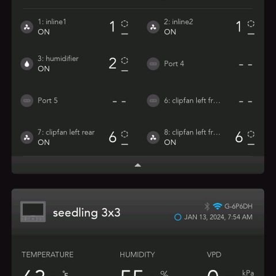Tap the blue sync circle by date
Screen dimensions: 276x276
point(178,217)
